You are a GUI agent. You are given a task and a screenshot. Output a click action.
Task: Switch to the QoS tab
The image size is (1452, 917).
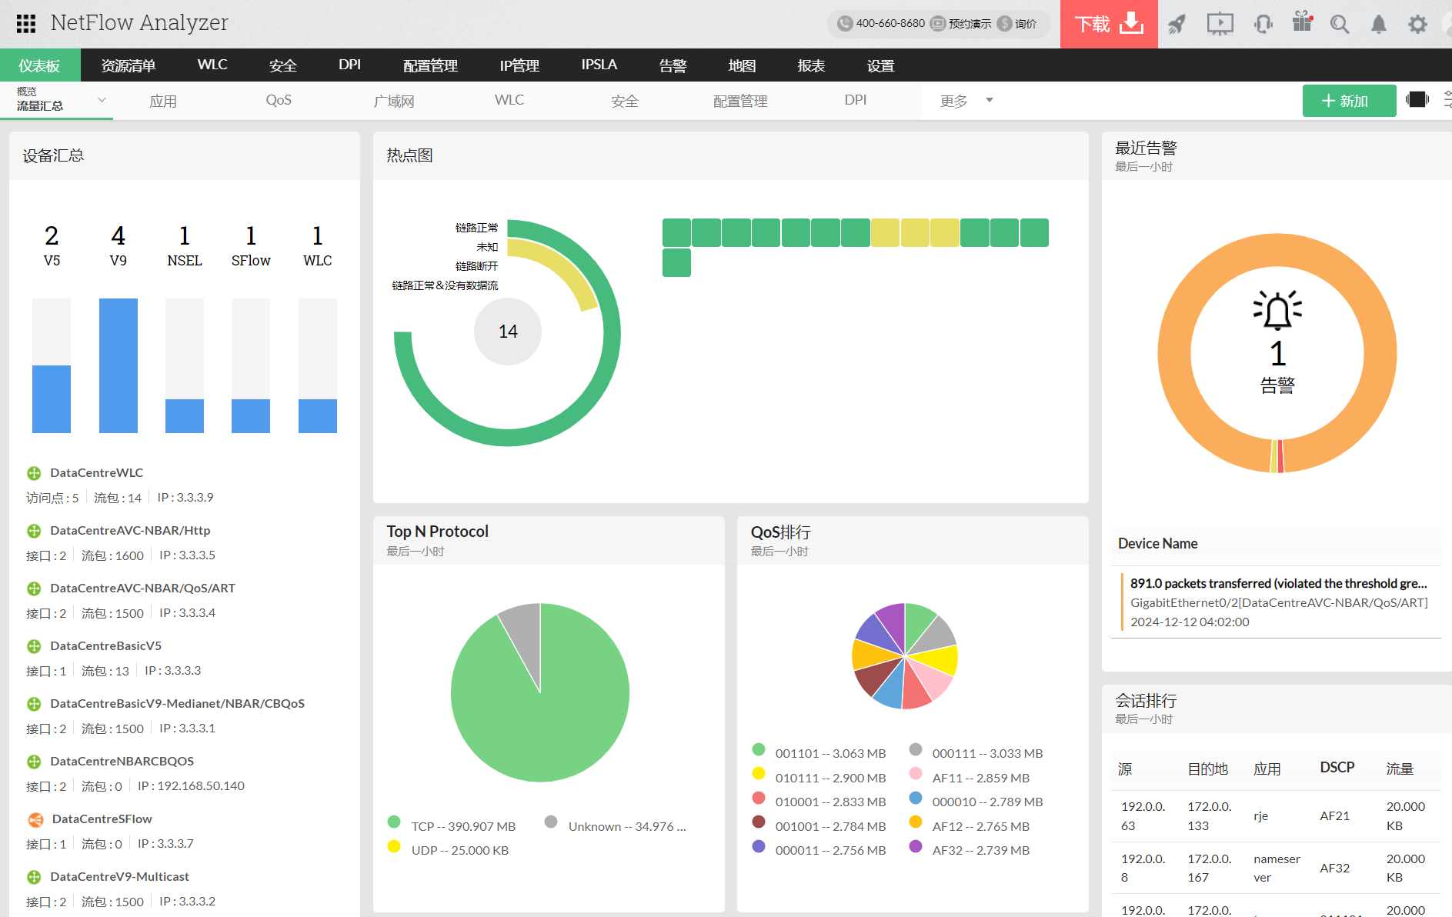click(279, 101)
